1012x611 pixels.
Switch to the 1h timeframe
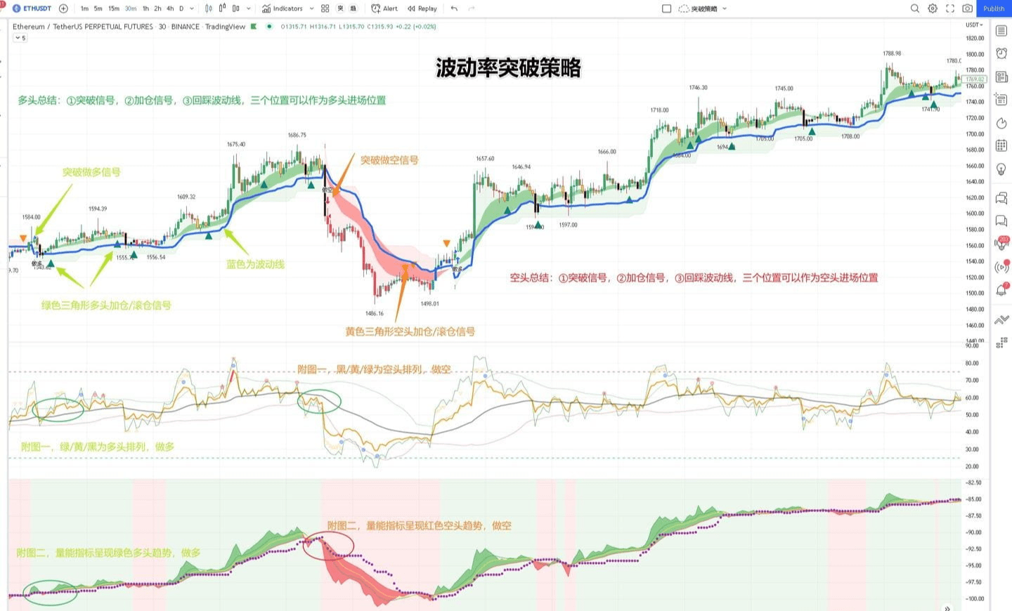coord(145,8)
